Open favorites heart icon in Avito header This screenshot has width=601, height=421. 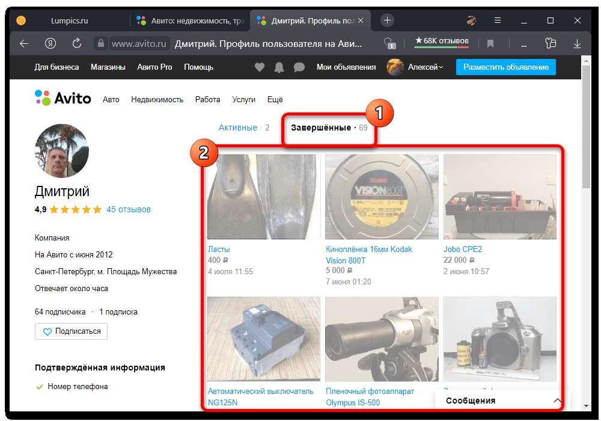click(x=260, y=67)
